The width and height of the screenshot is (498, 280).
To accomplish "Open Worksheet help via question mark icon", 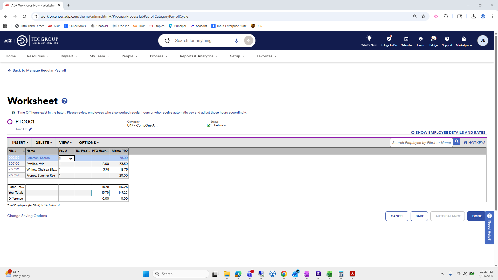I will (x=64, y=101).
